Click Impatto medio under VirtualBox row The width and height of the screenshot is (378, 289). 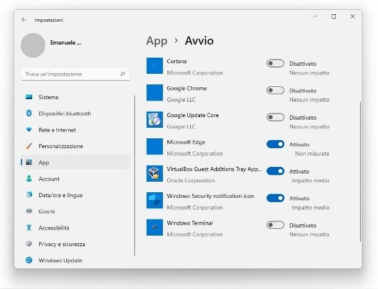coord(310,180)
